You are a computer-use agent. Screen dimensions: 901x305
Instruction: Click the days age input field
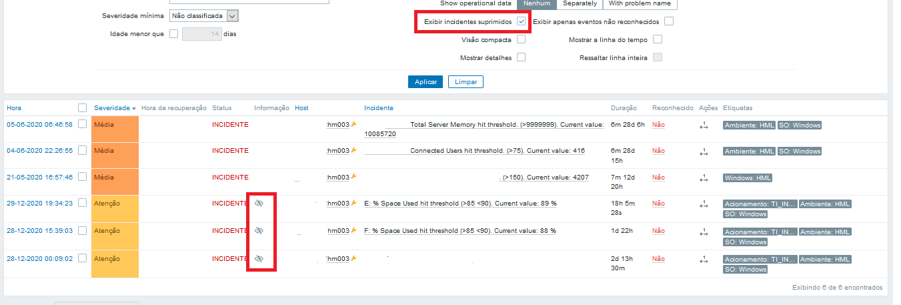click(x=202, y=33)
